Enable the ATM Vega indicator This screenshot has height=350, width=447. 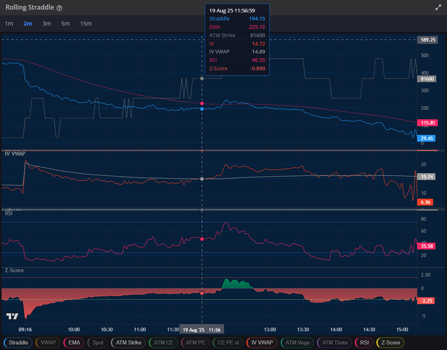297,342
